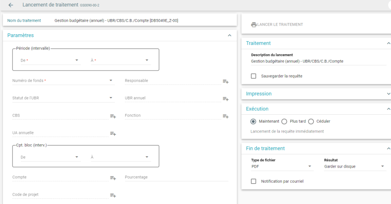The height and width of the screenshot is (204, 391).
Task: Select the Céduler radio option
Action: click(x=311, y=122)
